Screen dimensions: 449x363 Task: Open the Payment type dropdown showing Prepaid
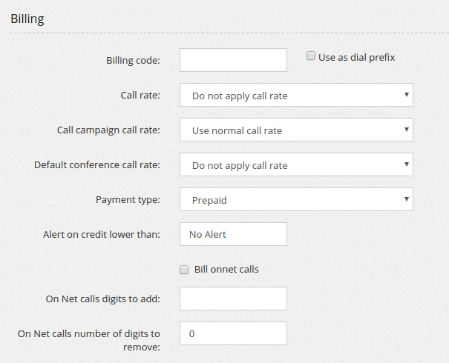(x=296, y=200)
